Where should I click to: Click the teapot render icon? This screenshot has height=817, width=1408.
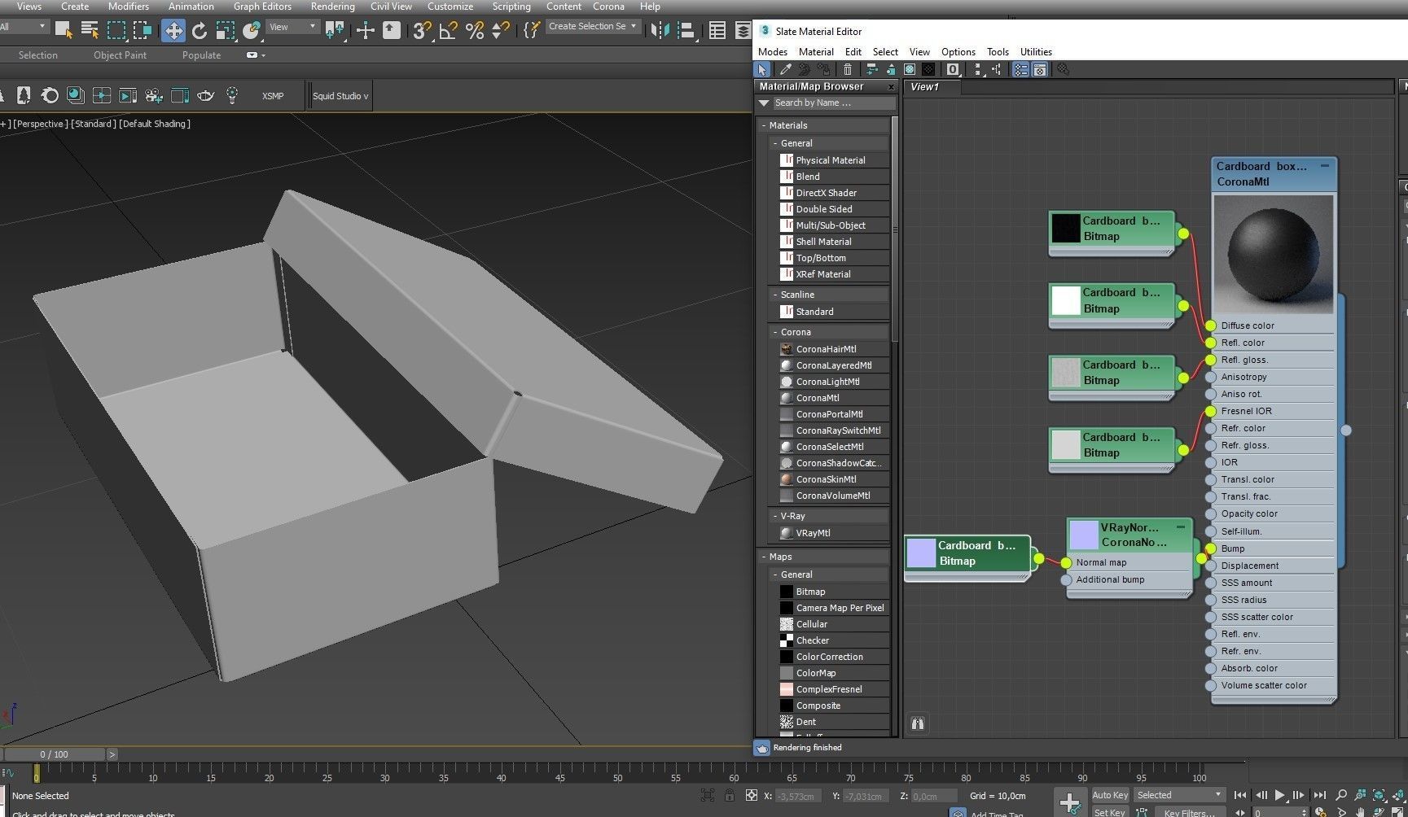(x=206, y=96)
